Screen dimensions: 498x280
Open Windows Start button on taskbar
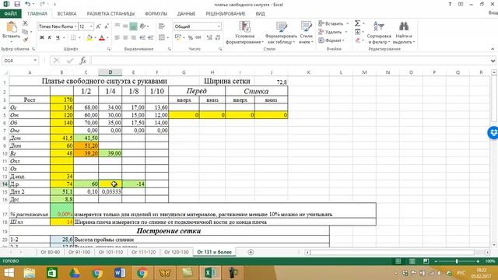pos(9,273)
